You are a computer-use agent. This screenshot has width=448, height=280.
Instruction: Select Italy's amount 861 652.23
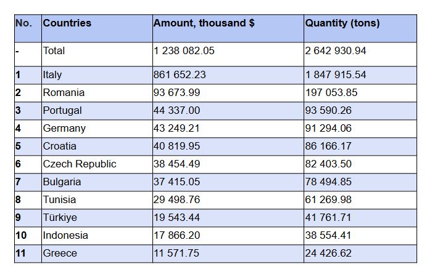click(x=180, y=75)
